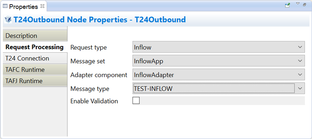Screen dimensions: 312x139
Task: Select the Request Processing tab
Action: click(35, 47)
